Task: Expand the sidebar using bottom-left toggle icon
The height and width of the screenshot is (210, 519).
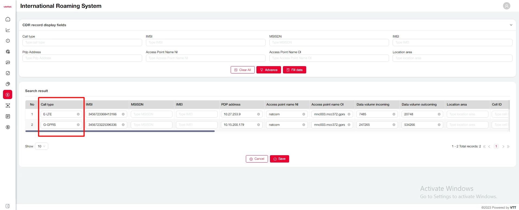Action: coord(8,206)
